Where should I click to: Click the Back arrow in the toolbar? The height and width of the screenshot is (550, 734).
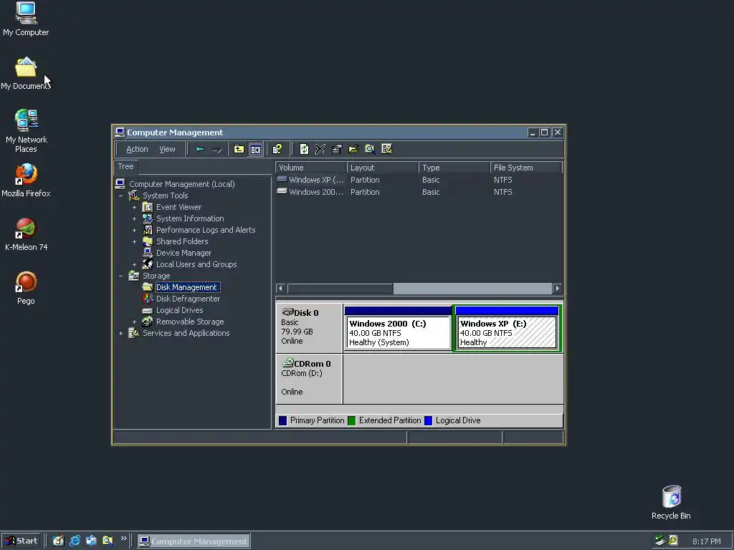[200, 149]
